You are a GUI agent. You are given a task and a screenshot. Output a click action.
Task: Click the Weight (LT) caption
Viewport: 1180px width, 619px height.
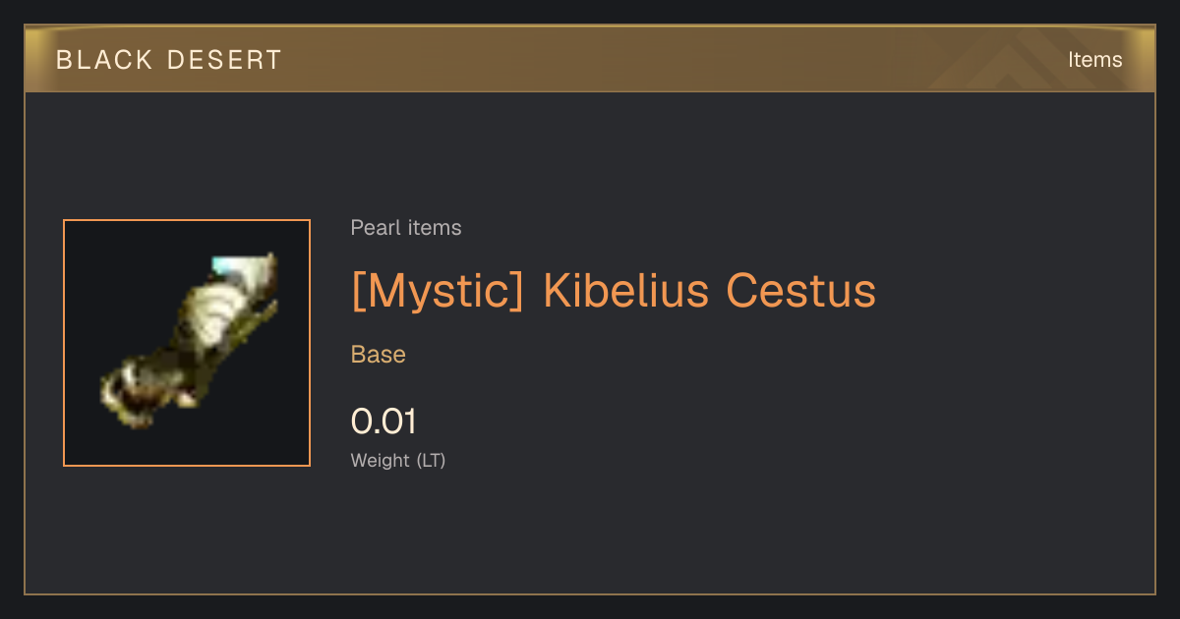tap(398, 460)
